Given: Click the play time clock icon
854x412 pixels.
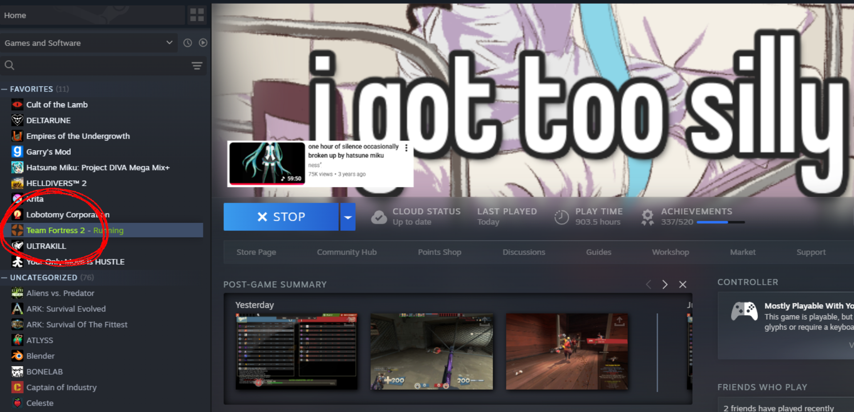Looking at the screenshot, I should (562, 217).
